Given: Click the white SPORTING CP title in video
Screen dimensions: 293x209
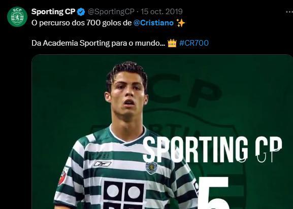Looking at the screenshot, I should click(212, 149).
